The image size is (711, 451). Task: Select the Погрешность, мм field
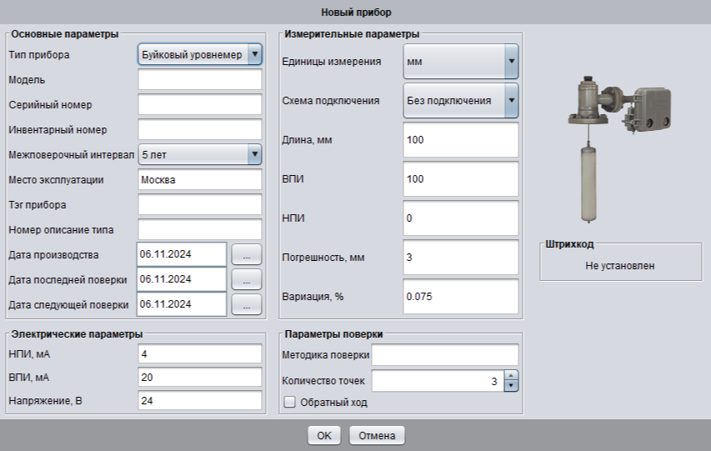pyautogui.click(x=460, y=258)
